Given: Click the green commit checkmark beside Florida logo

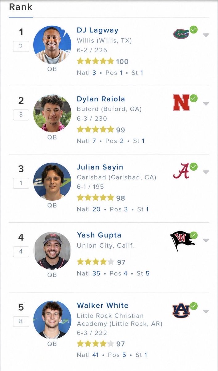Looking at the screenshot, I should click(x=194, y=30).
